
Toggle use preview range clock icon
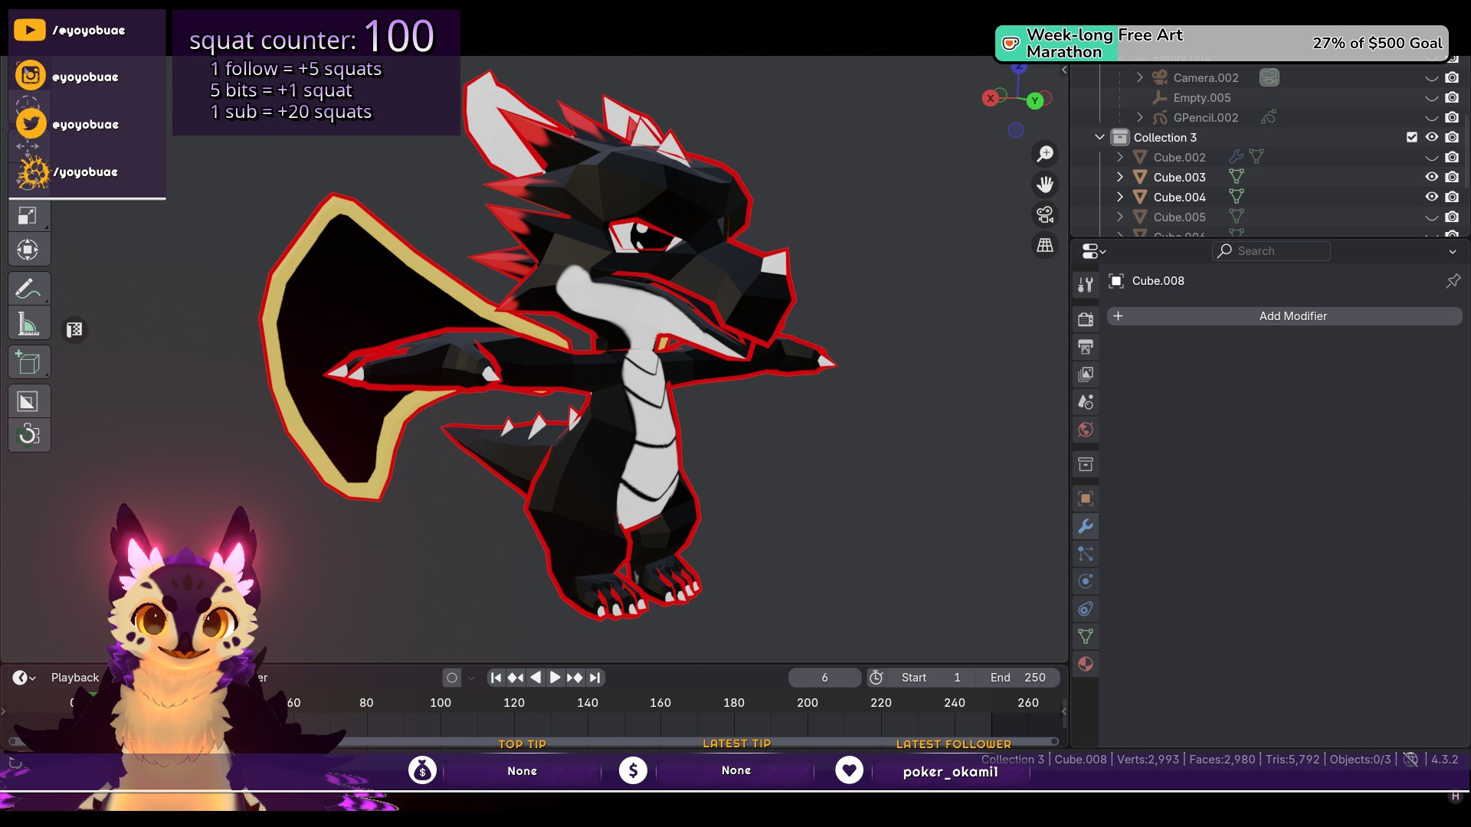(876, 678)
